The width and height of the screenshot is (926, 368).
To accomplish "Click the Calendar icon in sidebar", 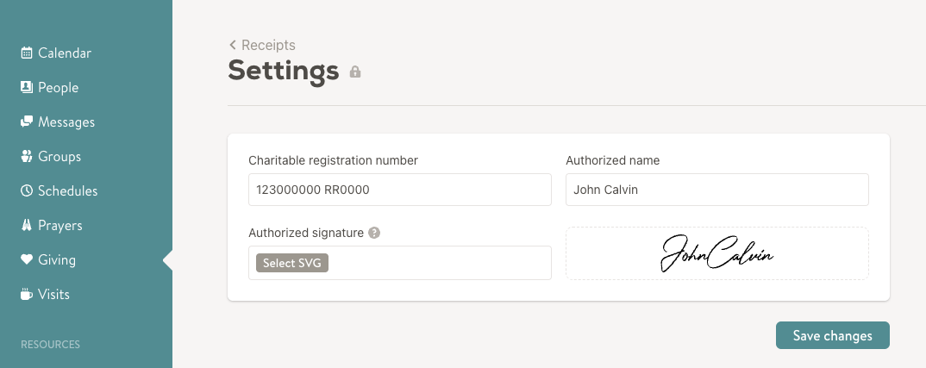I will click(27, 53).
